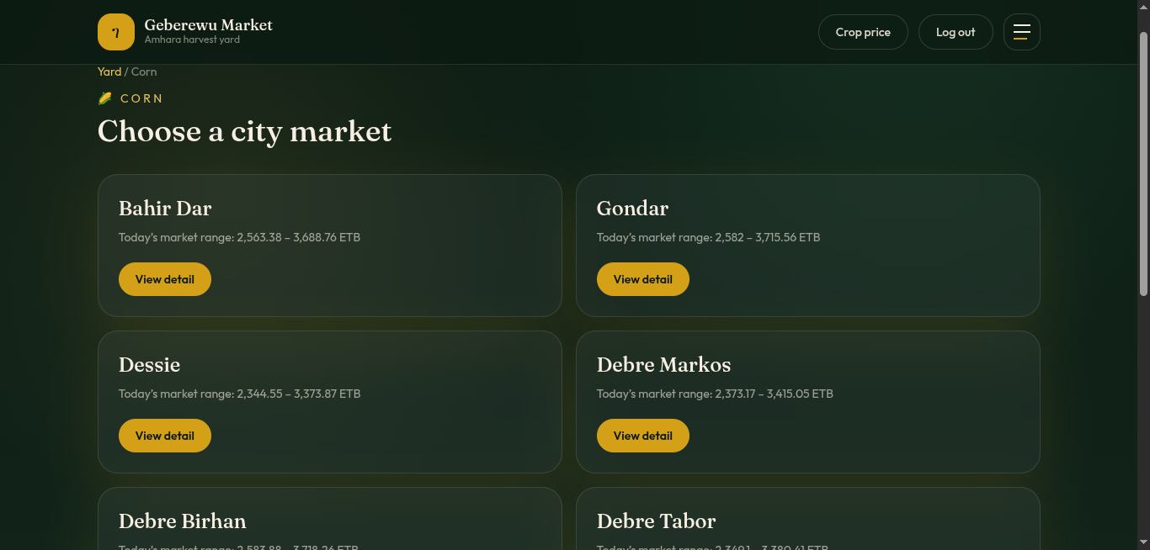Image resolution: width=1150 pixels, height=550 pixels.
Task: Select the Debre Markos city heading
Action: click(664, 365)
